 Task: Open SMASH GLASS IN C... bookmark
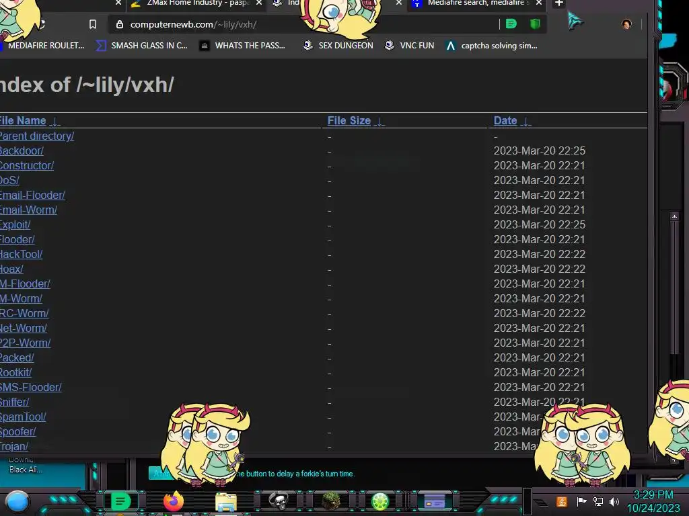coord(141,46)
